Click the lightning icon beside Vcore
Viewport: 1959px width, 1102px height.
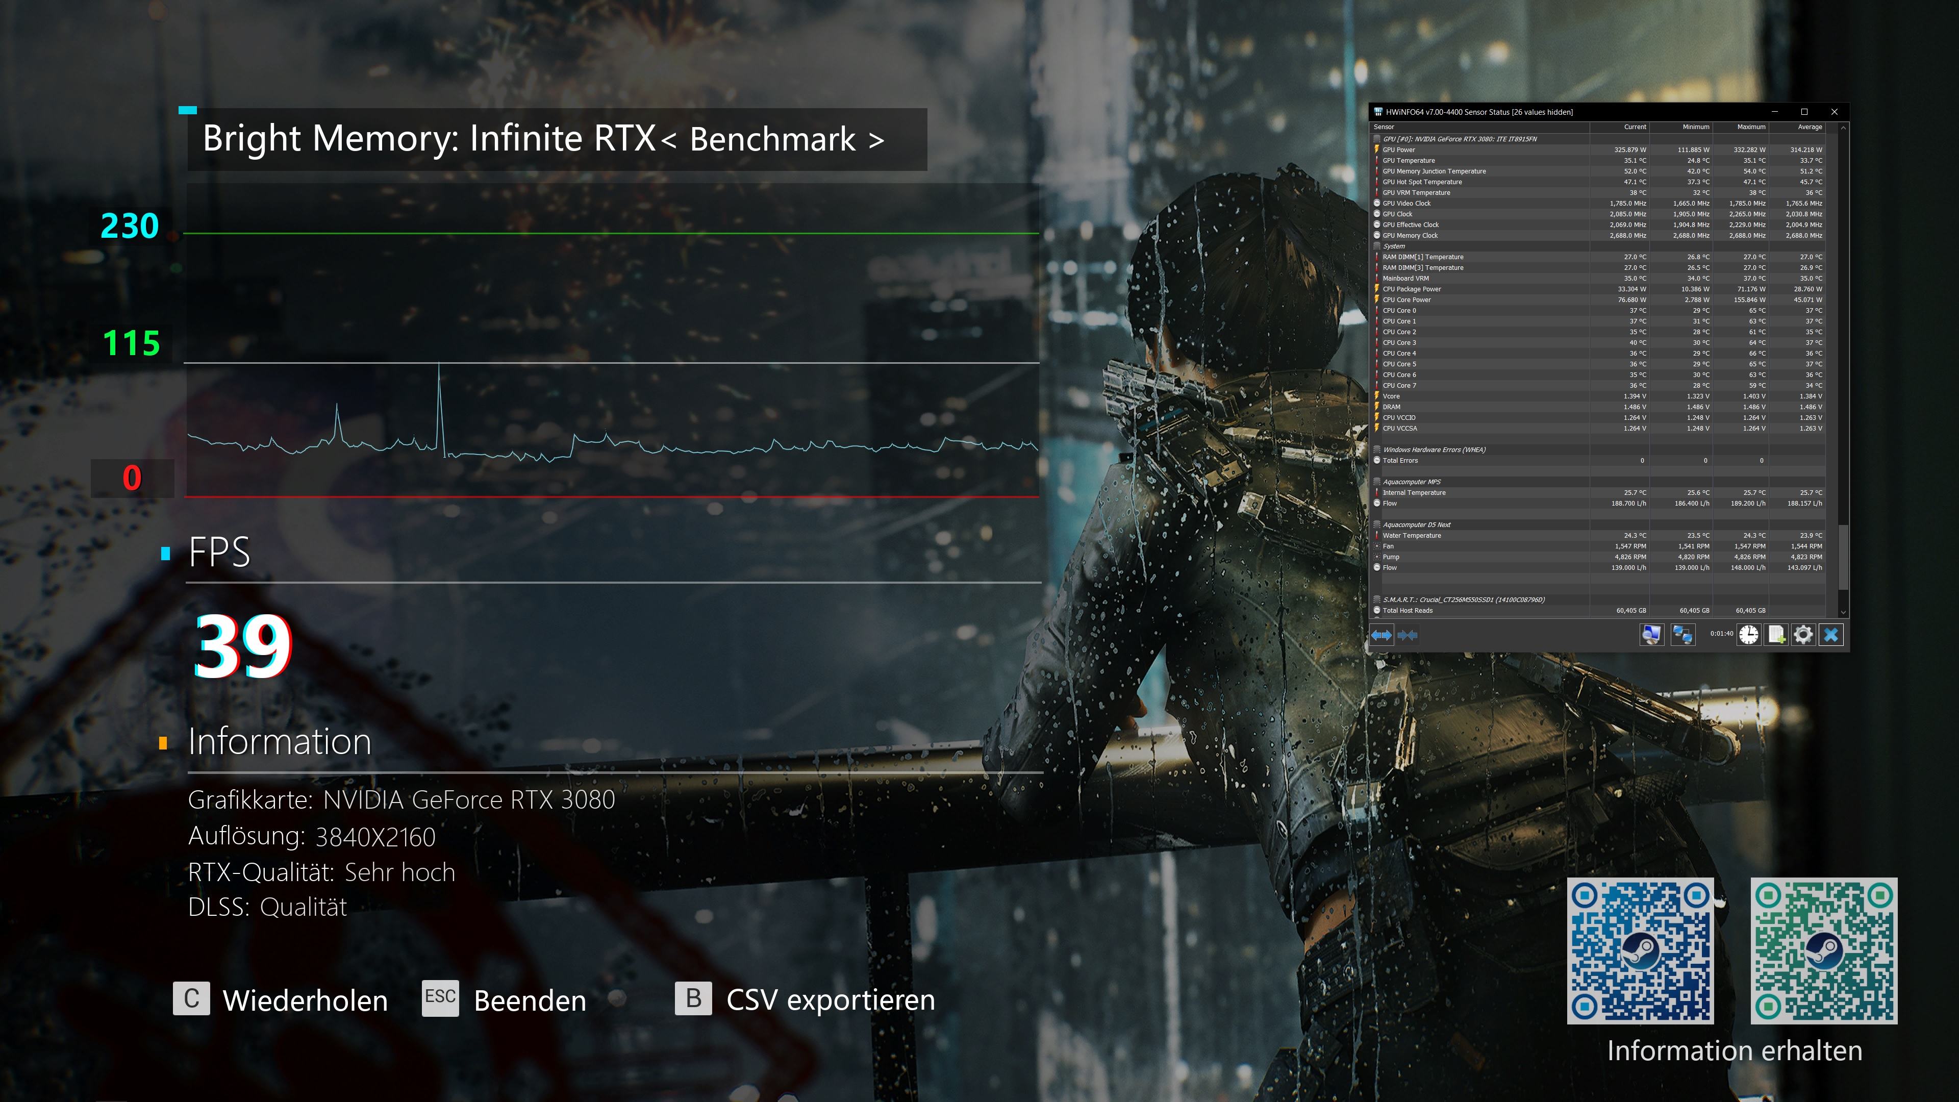click(x=1377, y=396)
